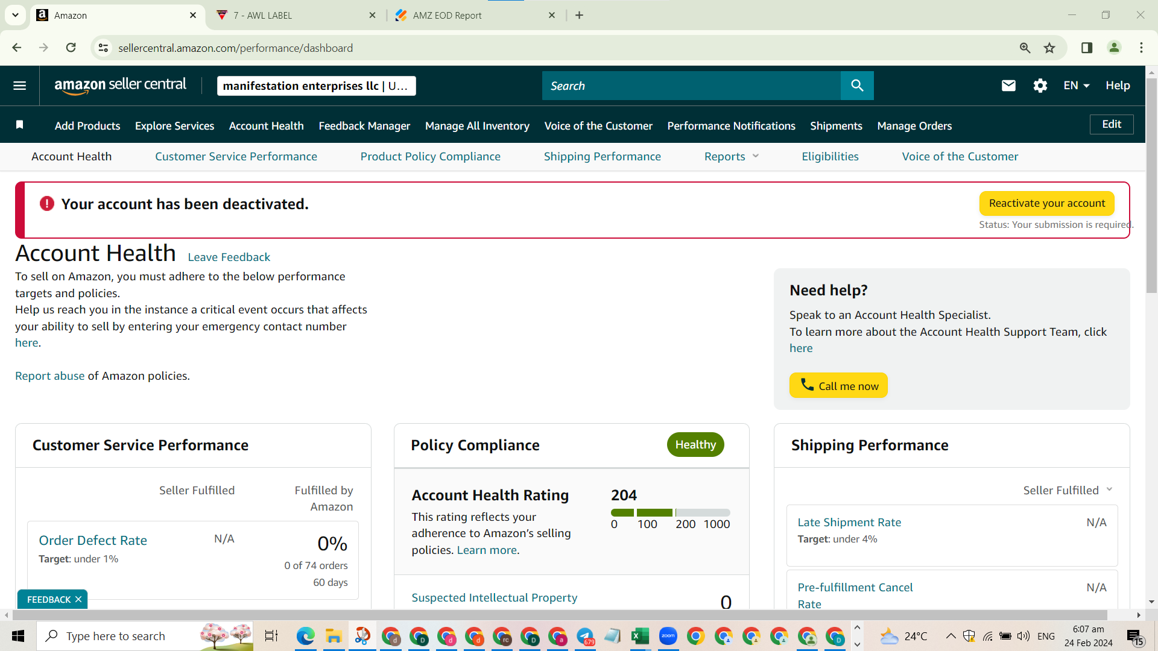Image resolution: width=1158 pixels, height=651 pixels.
Task: Open Manage All Inventory in the navigation bar
Action: (477, 125)
